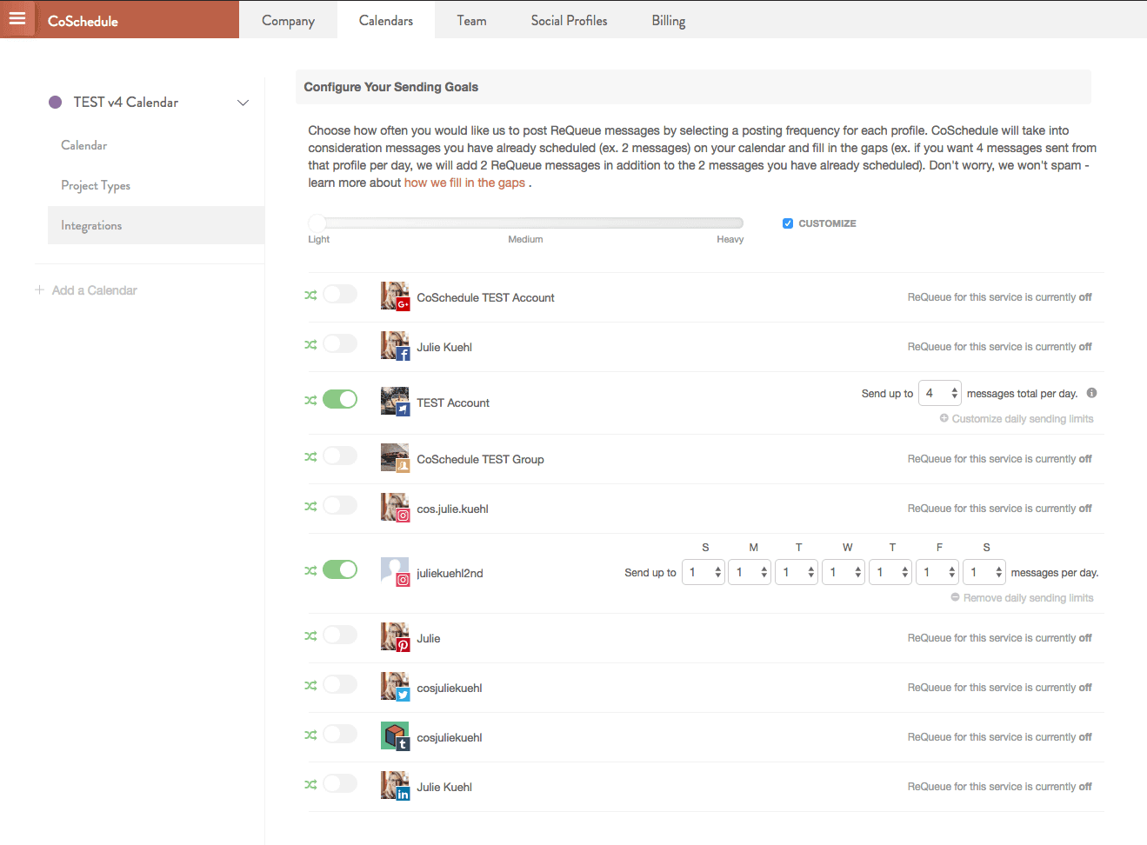Click the TEST Account profile avatar
1147x845 pixels.
(x=395, y=402)
